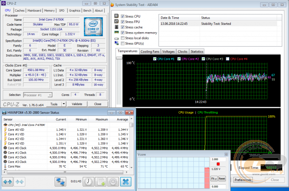Enable the Stress local disks checkbox
289x191 pixels.
[122, 38]
